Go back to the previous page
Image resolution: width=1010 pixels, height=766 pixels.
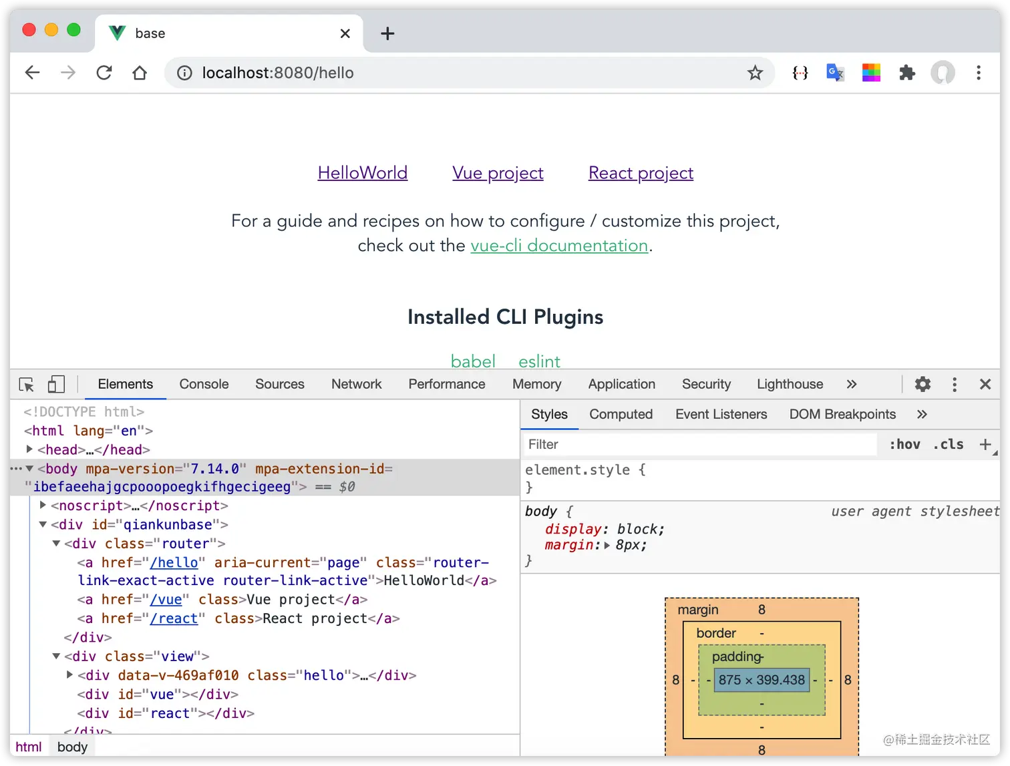tap(32, 73)
